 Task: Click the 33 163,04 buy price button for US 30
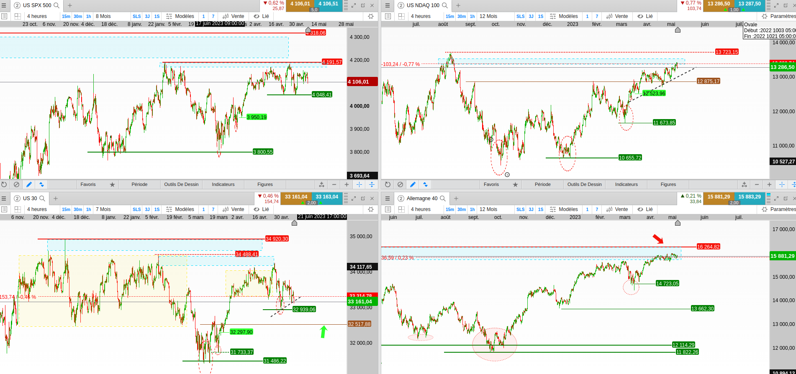pos(327,198)
